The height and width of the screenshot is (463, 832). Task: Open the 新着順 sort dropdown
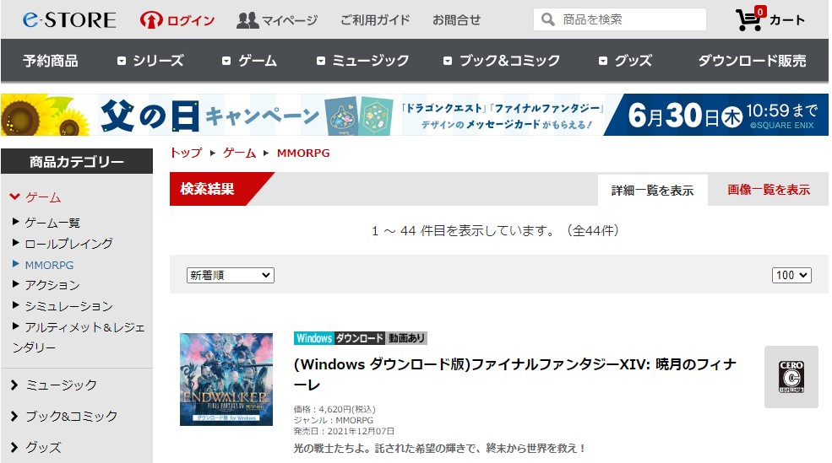tap(231, 276)
